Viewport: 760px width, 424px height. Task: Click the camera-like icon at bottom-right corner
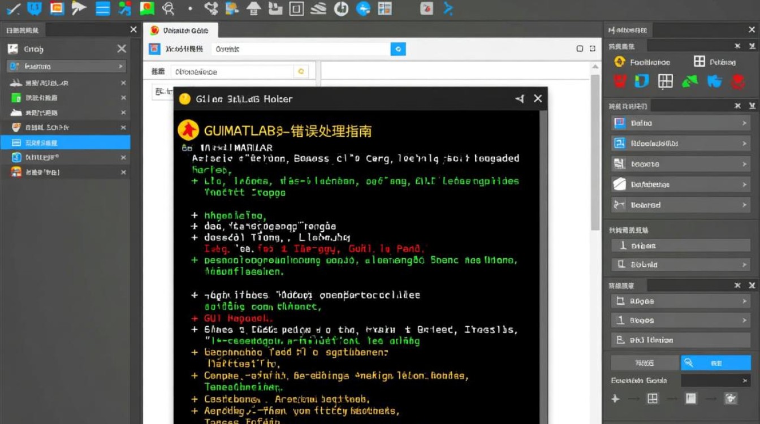coord(730,399)
